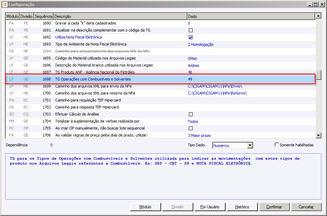Click the Todos value cell
The width and height of the screenshot is (327, 216).
(193, 121)
